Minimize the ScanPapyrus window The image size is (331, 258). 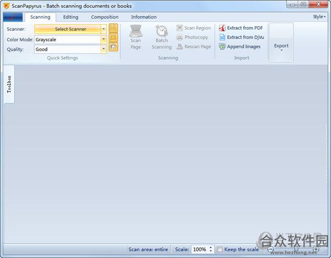[x=292, y=4]
